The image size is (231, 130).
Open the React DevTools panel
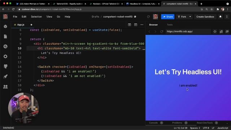(x=205, y=123)
